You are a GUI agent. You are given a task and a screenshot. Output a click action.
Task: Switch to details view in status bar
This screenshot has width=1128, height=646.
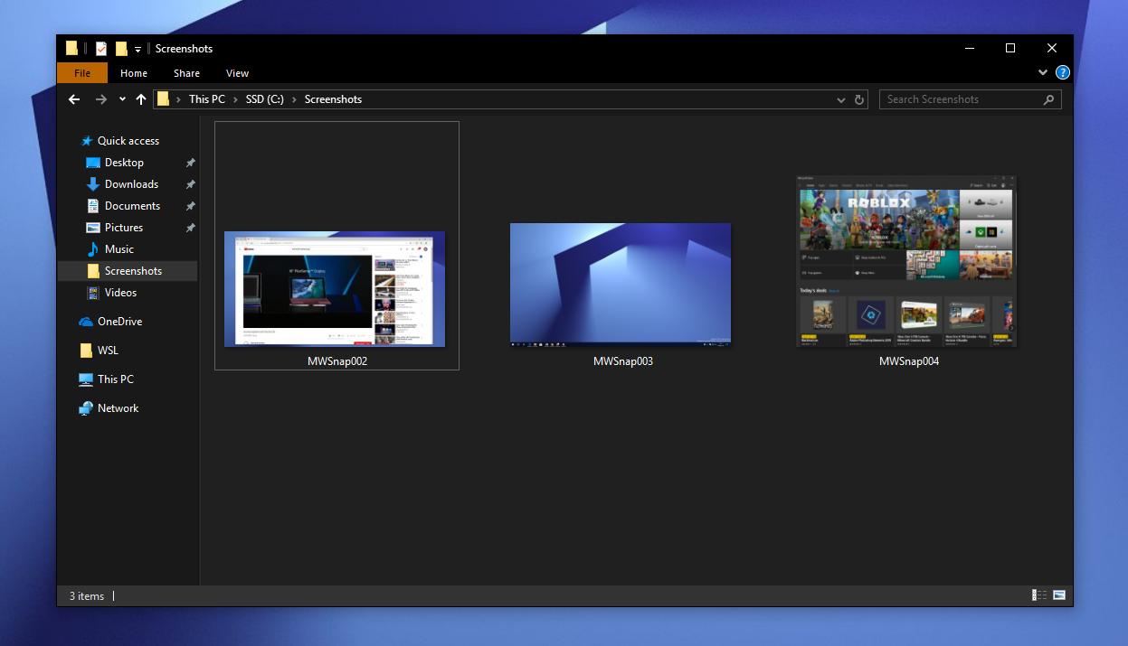[1039, 595]
